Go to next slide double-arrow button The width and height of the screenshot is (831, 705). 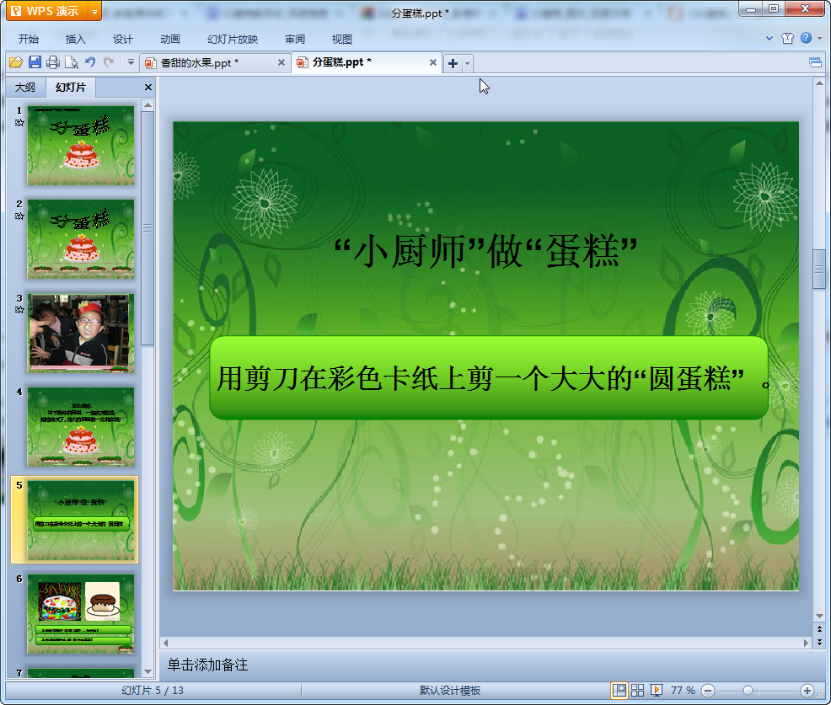819,642
